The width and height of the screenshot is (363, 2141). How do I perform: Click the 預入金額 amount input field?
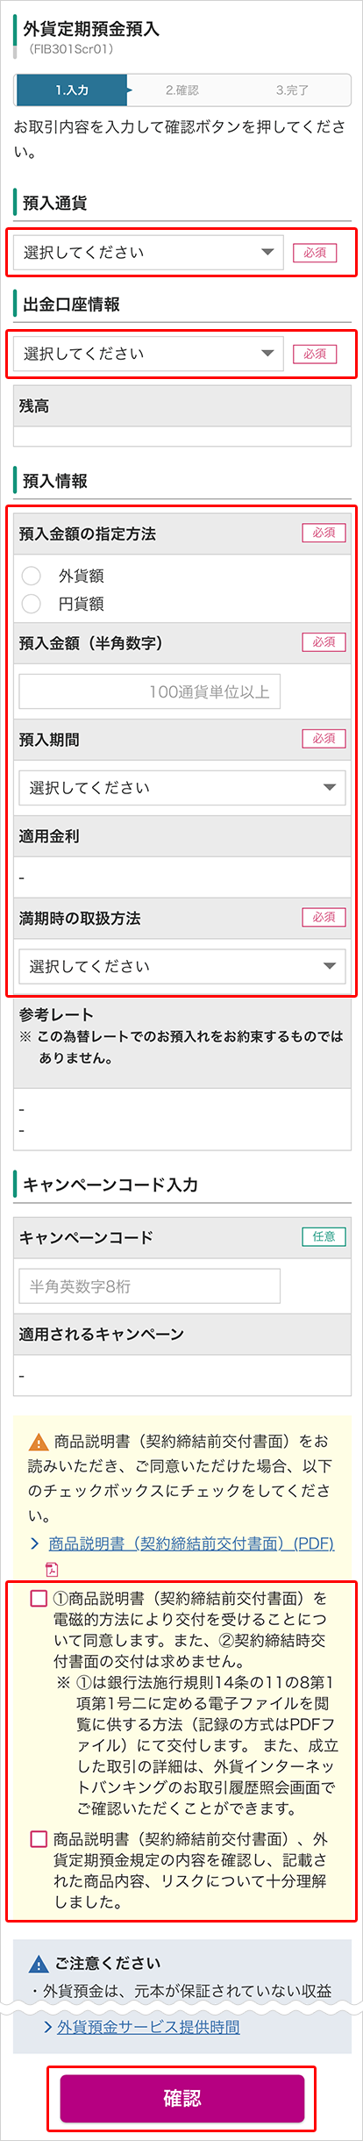(150, 691)
